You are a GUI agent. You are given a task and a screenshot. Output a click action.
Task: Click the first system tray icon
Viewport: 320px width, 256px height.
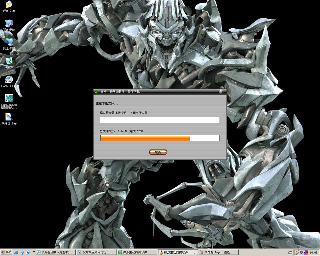point(297,252)
